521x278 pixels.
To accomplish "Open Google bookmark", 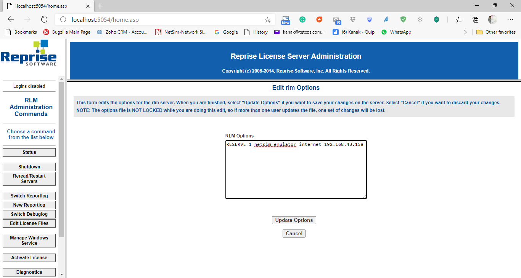I will click(226, 32).
